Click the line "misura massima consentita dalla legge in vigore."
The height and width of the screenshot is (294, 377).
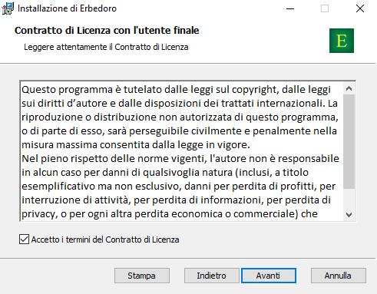(x=136, y=145)
